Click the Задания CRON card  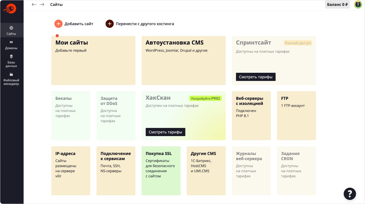296,171
